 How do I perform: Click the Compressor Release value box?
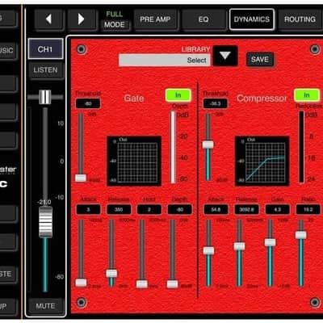click(x=246, y=209)
